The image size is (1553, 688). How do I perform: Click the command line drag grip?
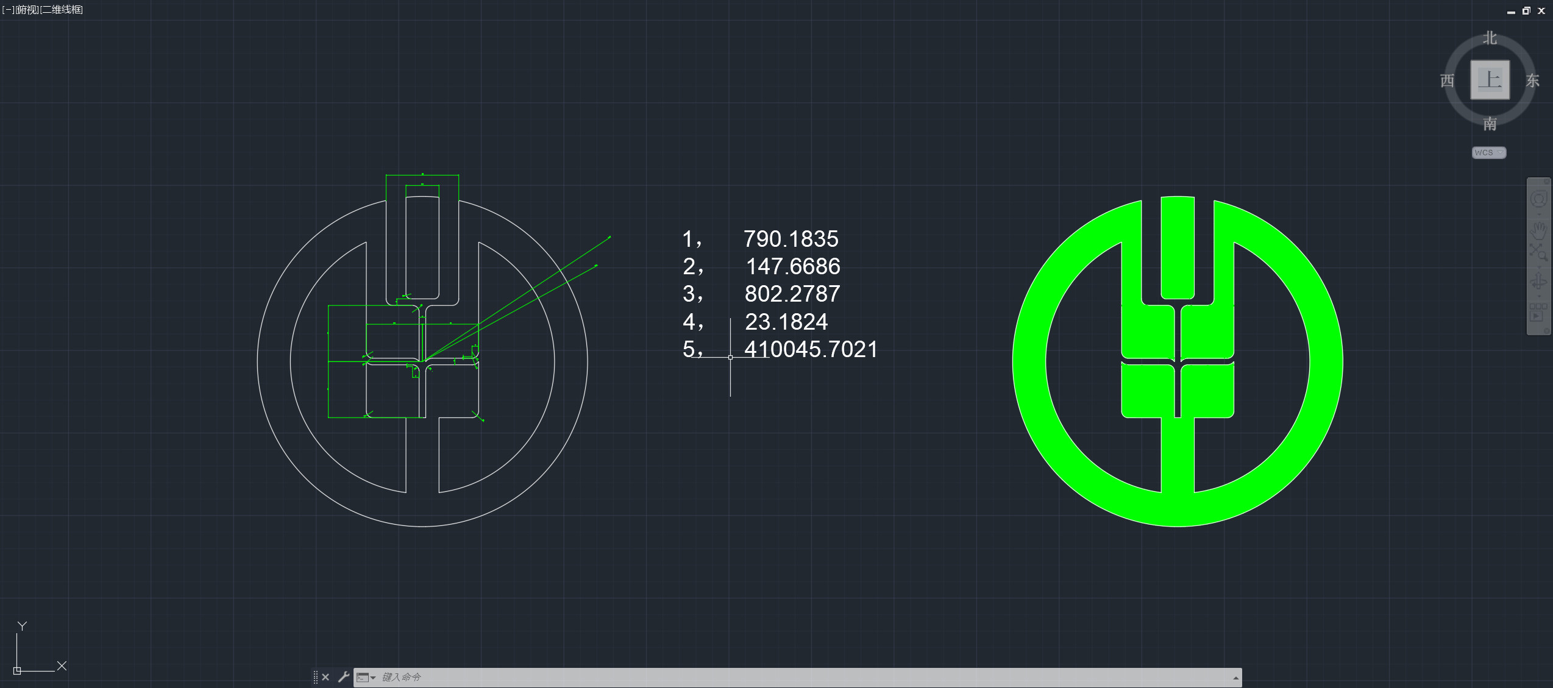tap(315, 677)
